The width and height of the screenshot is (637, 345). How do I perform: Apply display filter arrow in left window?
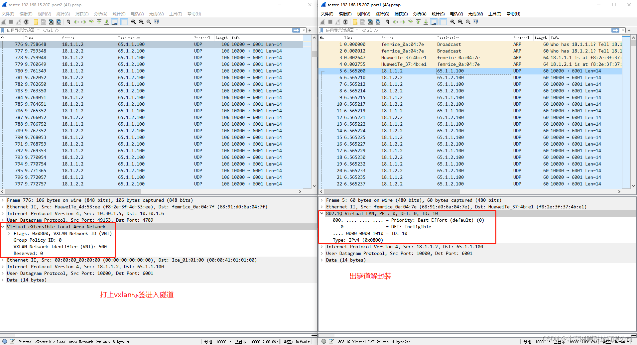296,30
